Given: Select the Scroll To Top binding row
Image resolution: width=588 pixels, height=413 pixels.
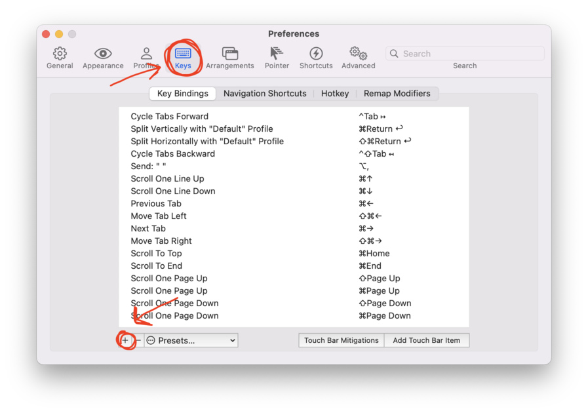Looking at the screenshot, I should [x=262, y=253].
